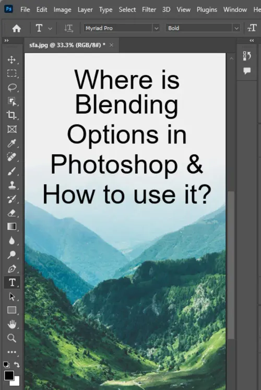The width and height of the screenshot is (261, 390).
Task: Select the Crop tool
Action: (x=11, y=115)
